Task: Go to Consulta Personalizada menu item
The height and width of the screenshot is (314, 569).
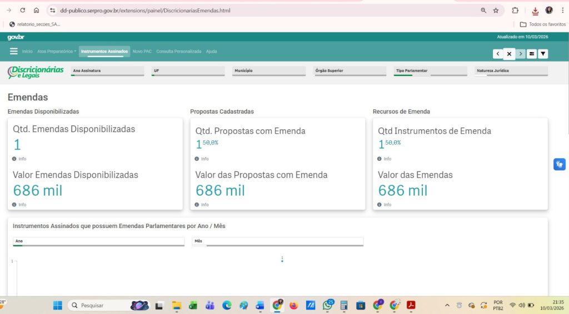Action: (x=178, y=52)
